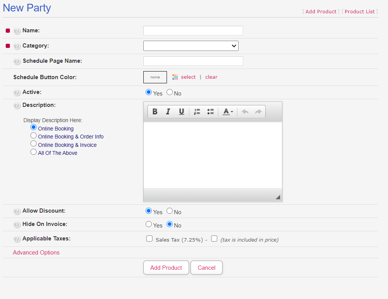
Task: Select All Of The Above option
Action: [34, 152]
